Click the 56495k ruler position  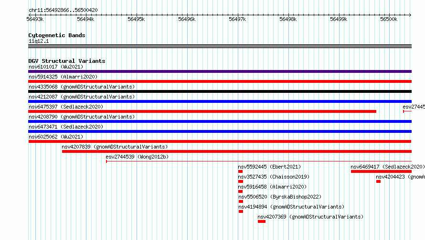coord(136,19)
